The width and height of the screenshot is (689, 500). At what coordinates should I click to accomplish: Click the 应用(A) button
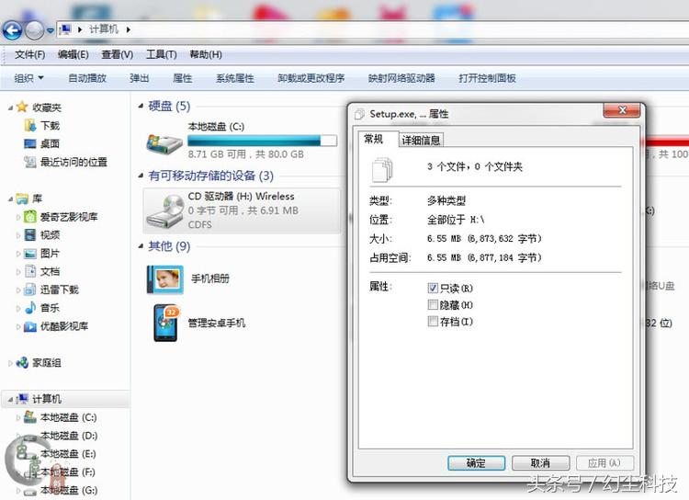(604, 463)
